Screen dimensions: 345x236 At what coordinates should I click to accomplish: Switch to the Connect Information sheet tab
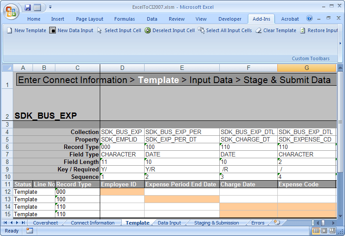click(93, 223)
